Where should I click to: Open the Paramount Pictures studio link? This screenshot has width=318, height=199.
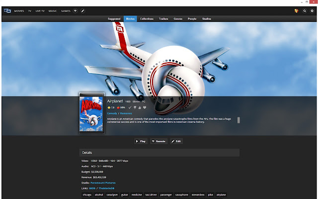[103, 183]
